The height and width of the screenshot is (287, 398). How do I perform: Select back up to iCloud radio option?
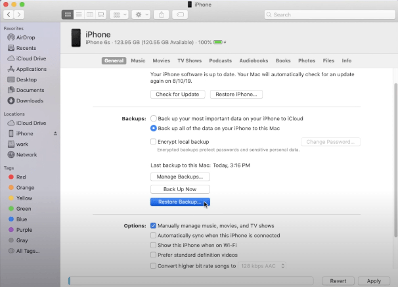(153, 118)
